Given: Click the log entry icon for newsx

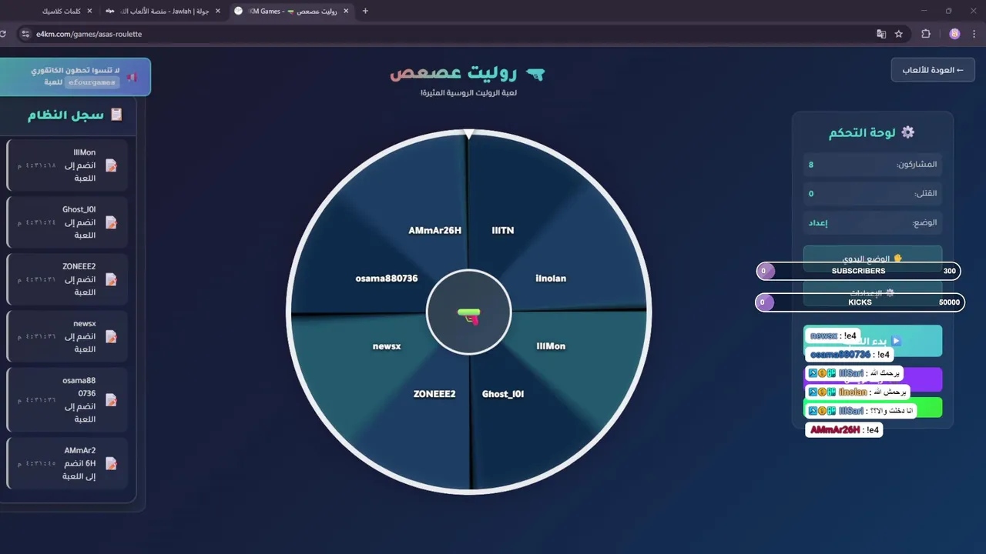Looking at the screenshot, I should pos(111,336).
